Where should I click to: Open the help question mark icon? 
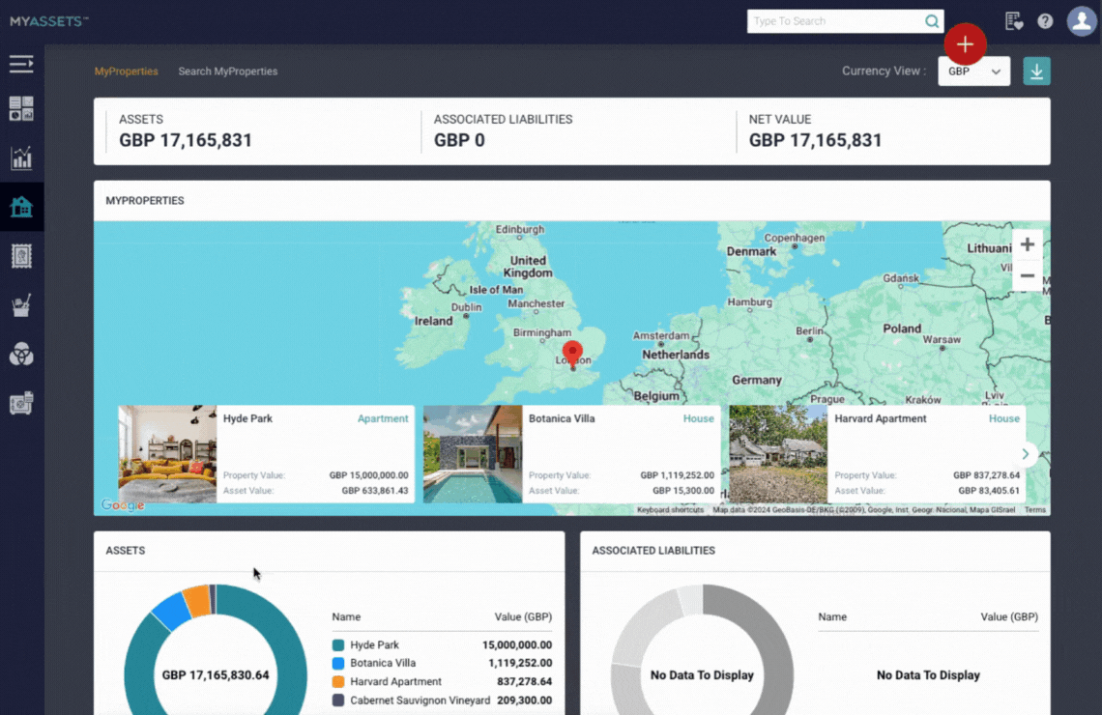tap(1045, 21)
